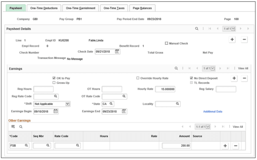Image resolution: width=257 pixels, height=160 pixels.
Task: Look up earnings Code FSB
Action: coord(26,145)
